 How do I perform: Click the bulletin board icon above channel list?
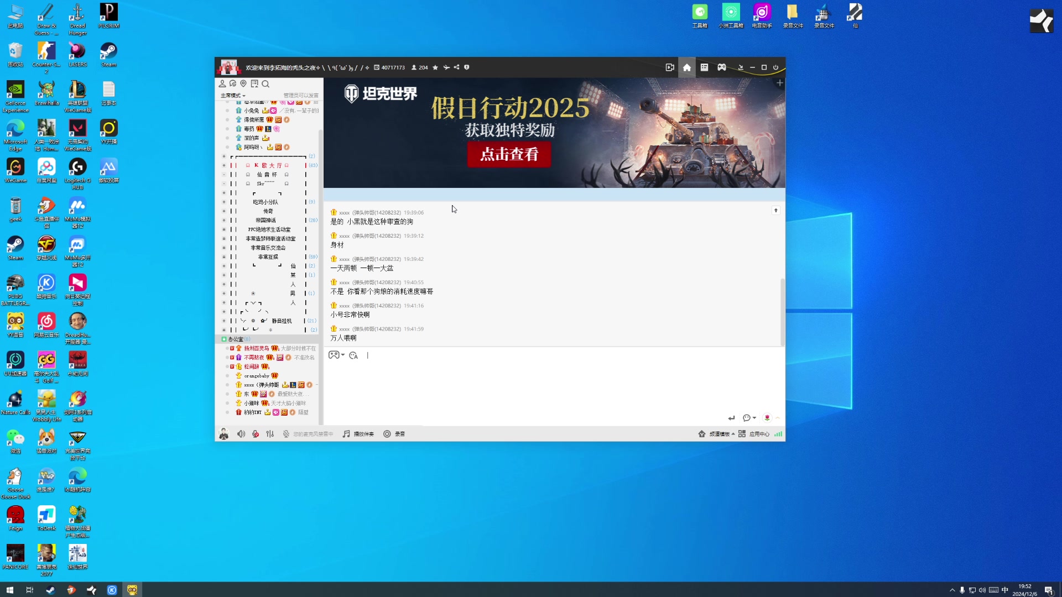coord(254,83)
